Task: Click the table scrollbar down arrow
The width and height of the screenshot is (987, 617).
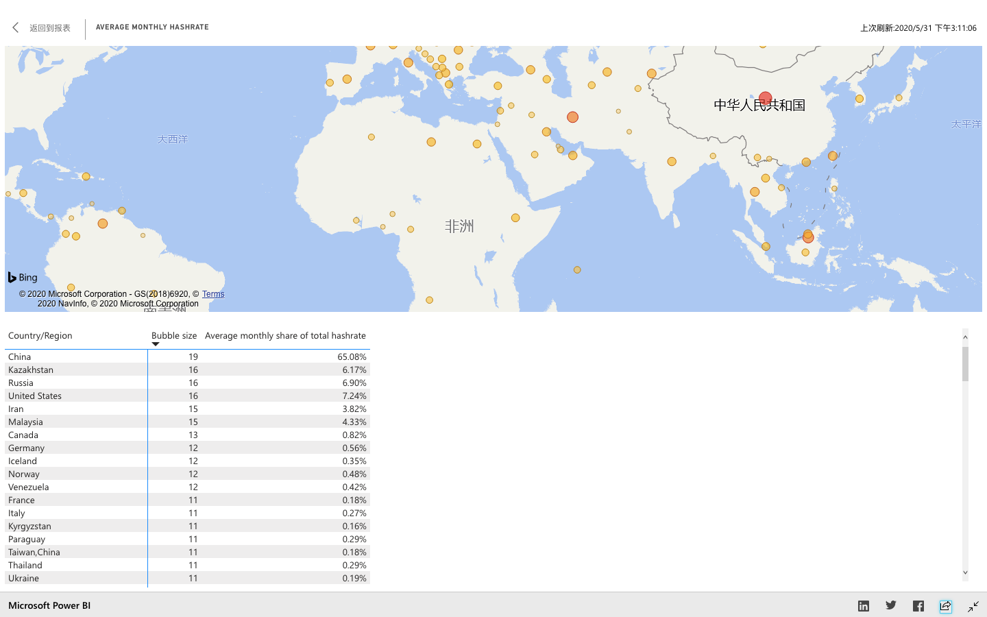Action: point(965,572)
